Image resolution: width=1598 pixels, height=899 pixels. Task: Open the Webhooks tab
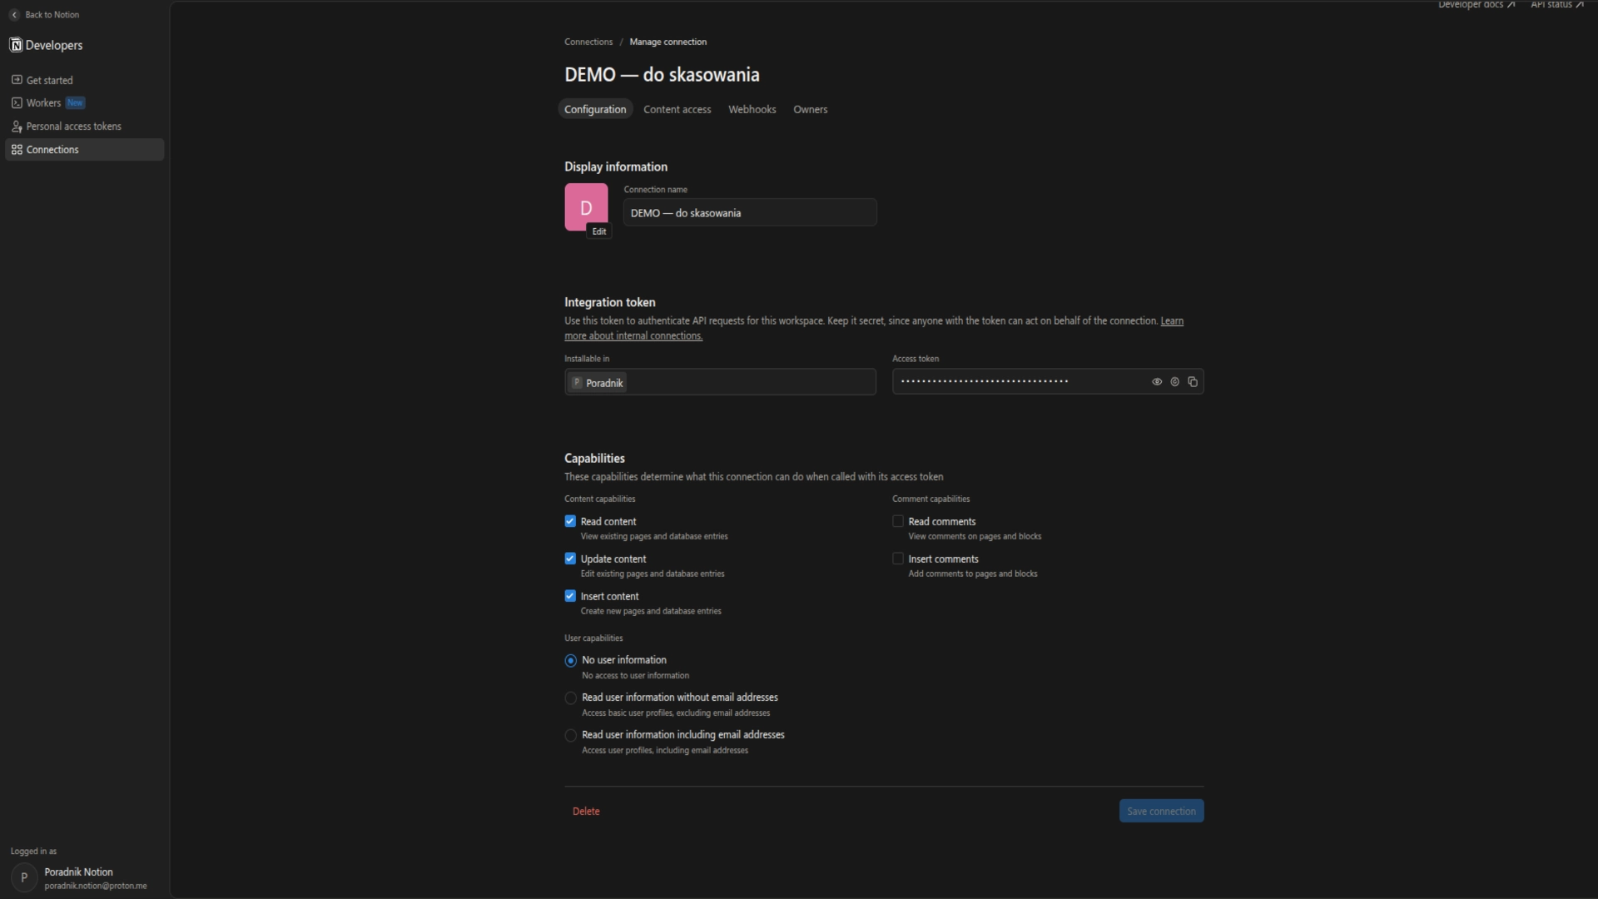[x=752, y=109]
